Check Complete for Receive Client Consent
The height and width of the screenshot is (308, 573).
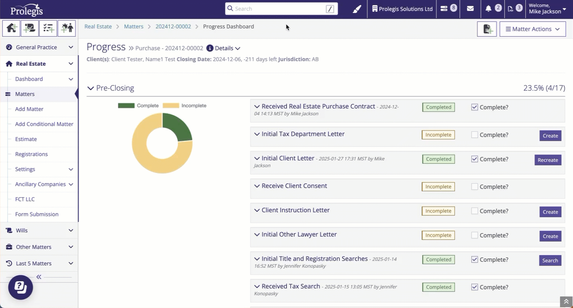pos(474,187)
